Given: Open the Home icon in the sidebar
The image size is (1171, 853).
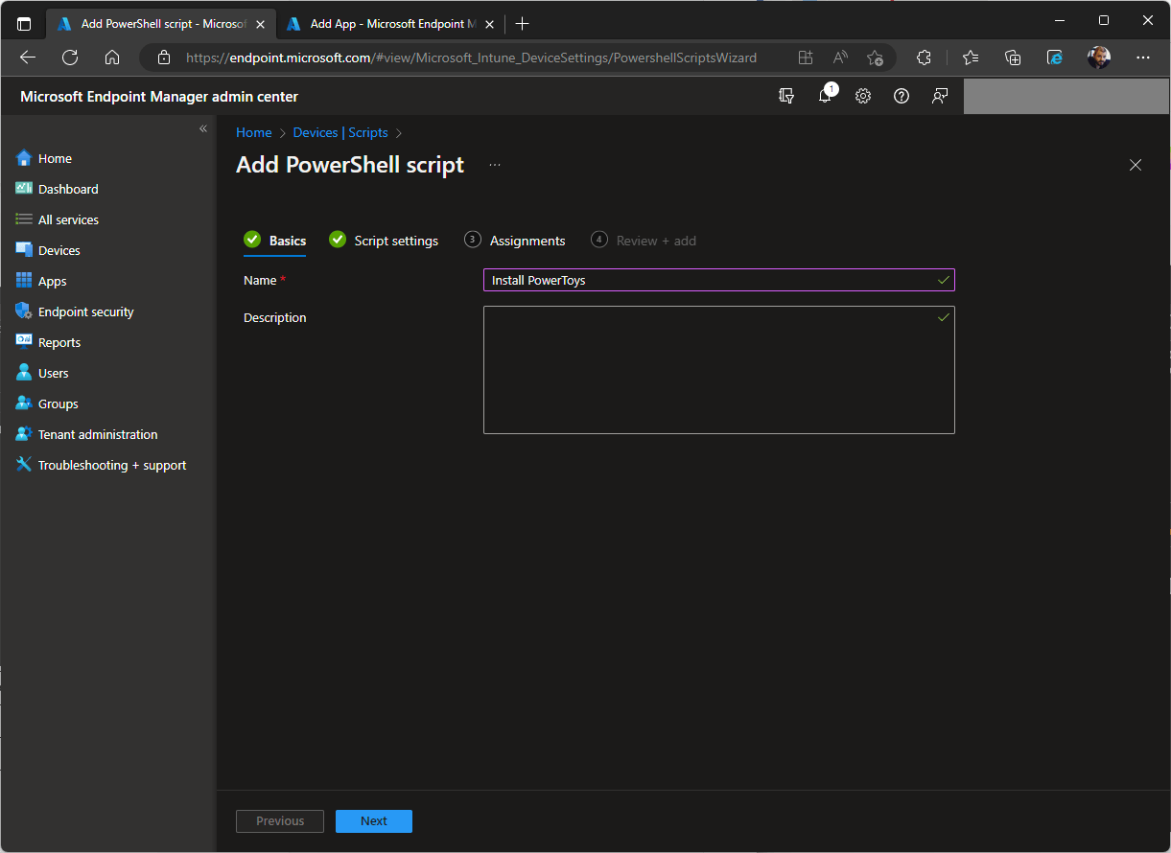Looking at the screenshot, I should (24, 158).
